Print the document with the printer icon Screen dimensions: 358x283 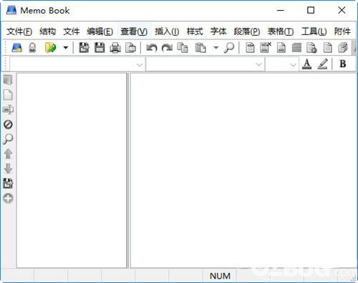pos(115,48)
